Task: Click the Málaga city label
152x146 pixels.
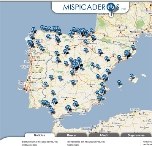Action: click(68, 115)
